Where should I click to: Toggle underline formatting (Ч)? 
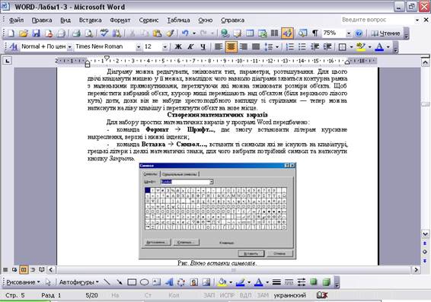tap(203, 47)
